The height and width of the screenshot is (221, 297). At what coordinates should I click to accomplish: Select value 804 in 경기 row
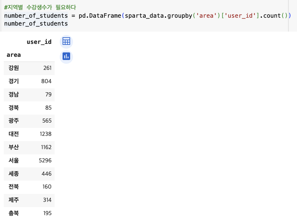point(46,81)
